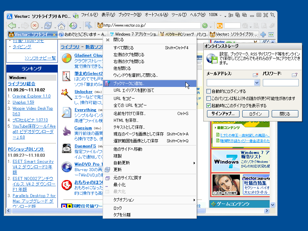Click the green Go button beside the address bar
The image size is (308, 231).
pyautogui.click(x=205, y=26)
